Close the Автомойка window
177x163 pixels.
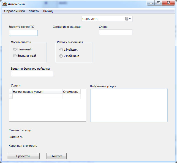click(168, 3)
